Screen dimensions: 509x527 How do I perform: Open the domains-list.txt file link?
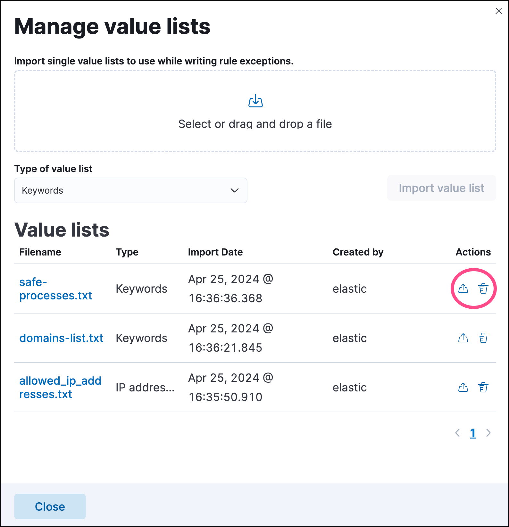[x=61, y=338]
